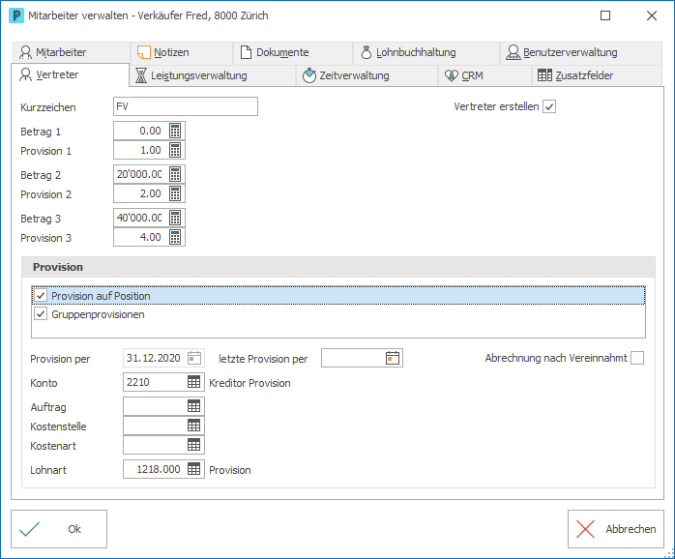Open Kostenart lookup table icon
Screen dimensions: 675x559
(193, 445)
